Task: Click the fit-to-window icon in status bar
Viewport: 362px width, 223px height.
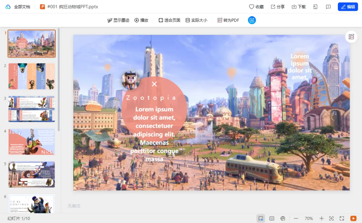Action: pyautogui.click(x=331, y=218)
